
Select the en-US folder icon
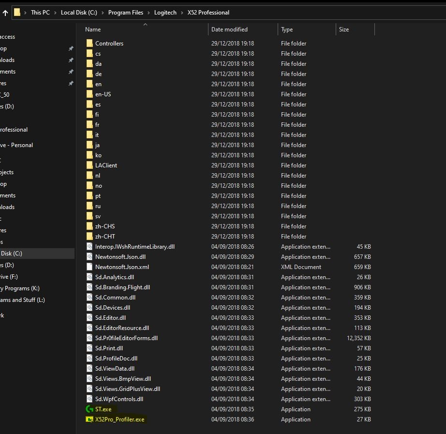click(89, 94)
